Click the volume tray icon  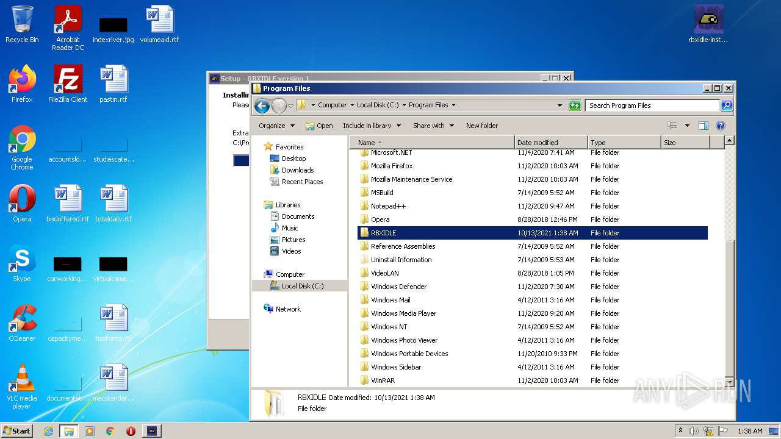pyautogui.click(x=693, y=431)
